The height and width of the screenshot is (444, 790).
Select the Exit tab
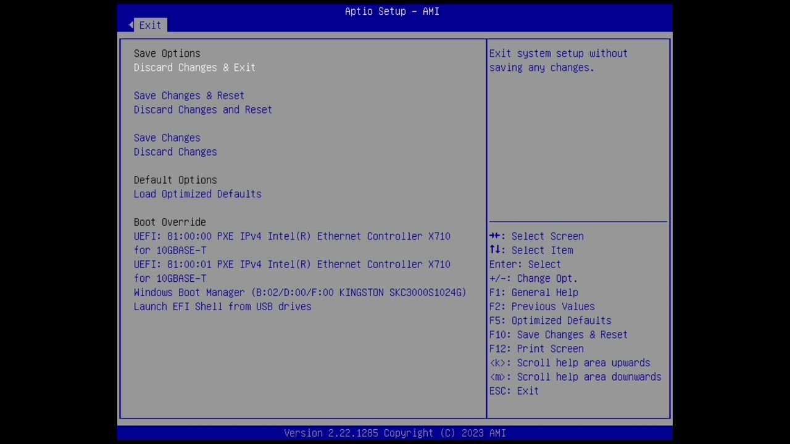point(150,25)
